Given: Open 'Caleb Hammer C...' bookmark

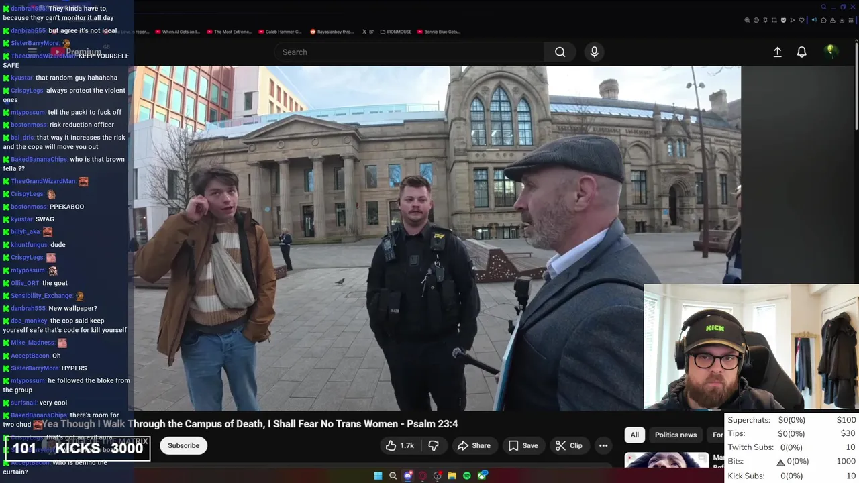Looking at the screenshot, I should point(280,32).
